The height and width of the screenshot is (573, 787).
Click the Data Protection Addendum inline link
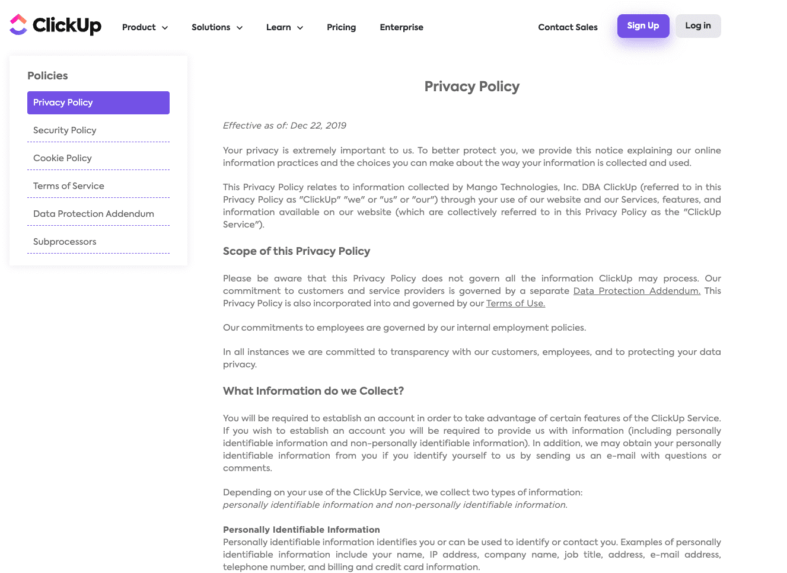[636, 290]
